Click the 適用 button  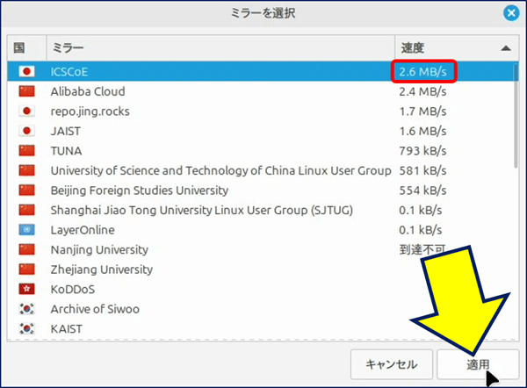pos(478,364)
